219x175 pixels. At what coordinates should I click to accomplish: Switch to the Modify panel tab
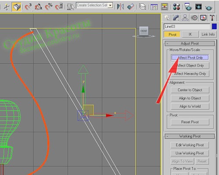pos(176,18)
